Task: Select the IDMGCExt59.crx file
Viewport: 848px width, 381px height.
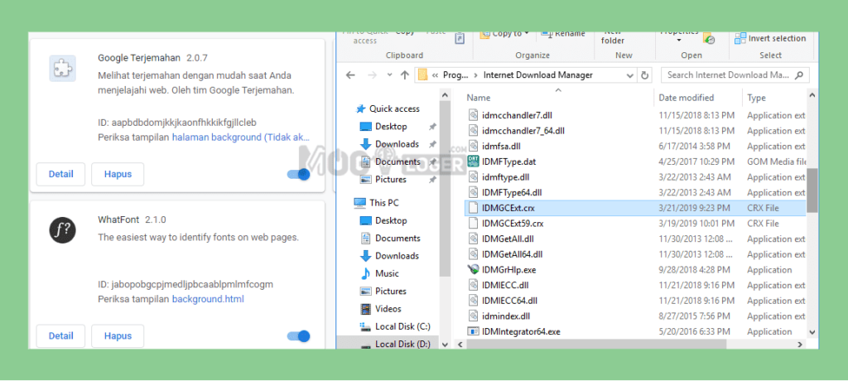Action: point(635,223)
